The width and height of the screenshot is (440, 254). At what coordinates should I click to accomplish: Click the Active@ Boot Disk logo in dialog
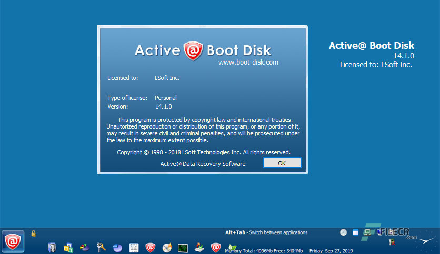tap(203, 50)
